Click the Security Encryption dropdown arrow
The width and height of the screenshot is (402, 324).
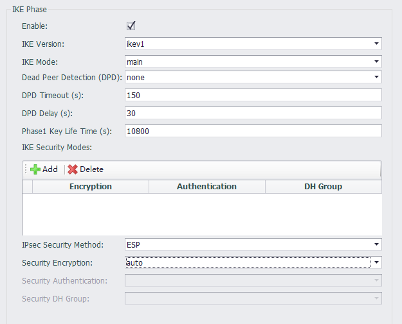pos(376,262)
